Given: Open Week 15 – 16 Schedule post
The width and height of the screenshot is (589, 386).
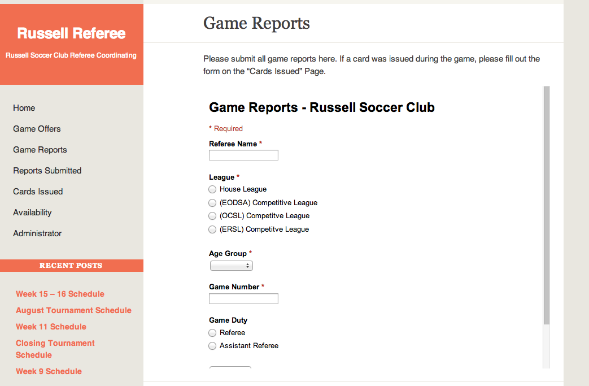Looking at the screenshot, I should point(60,294).
